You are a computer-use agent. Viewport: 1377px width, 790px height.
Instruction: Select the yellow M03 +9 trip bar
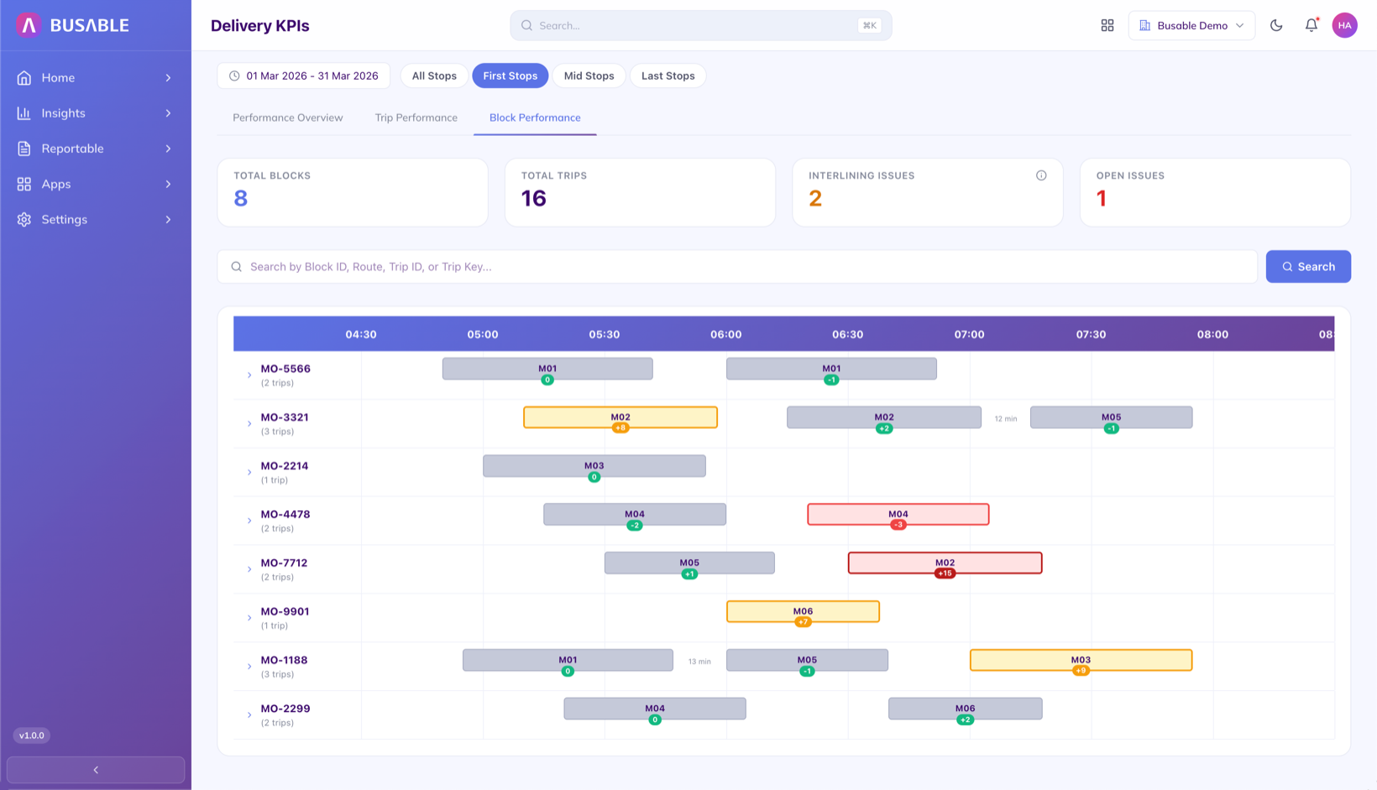click(1081, 661)
